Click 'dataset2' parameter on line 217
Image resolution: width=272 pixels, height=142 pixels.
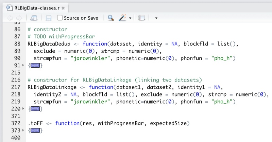[x=159, y=87]
